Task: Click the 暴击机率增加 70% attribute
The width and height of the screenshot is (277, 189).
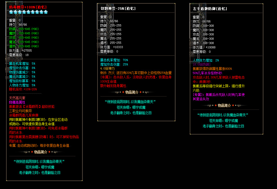Action: click(114, 60)
